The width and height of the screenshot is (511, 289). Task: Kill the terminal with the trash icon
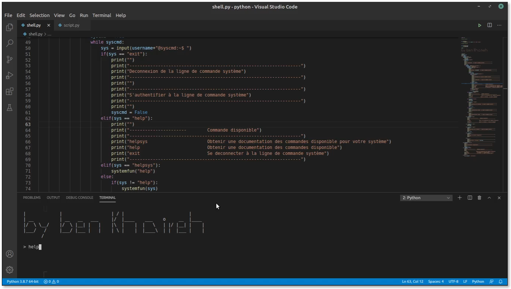pos(479,198)
